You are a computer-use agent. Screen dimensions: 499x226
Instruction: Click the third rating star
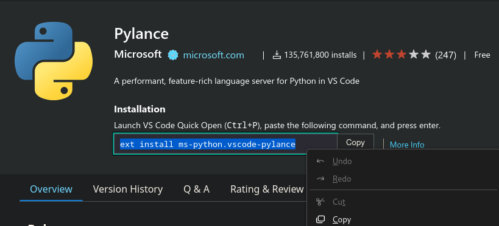click(x=402, y=55)
